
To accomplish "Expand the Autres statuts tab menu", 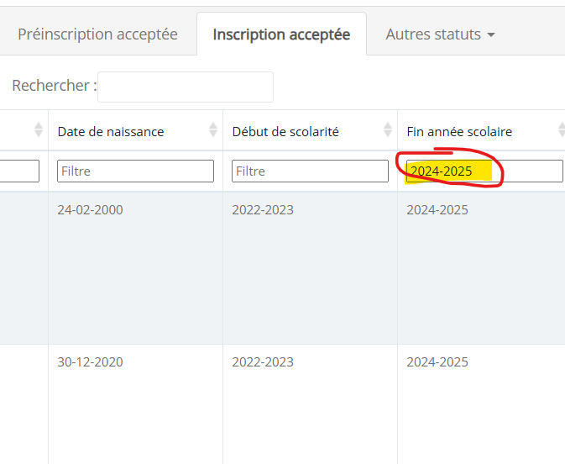I will (x=440, y=34).
